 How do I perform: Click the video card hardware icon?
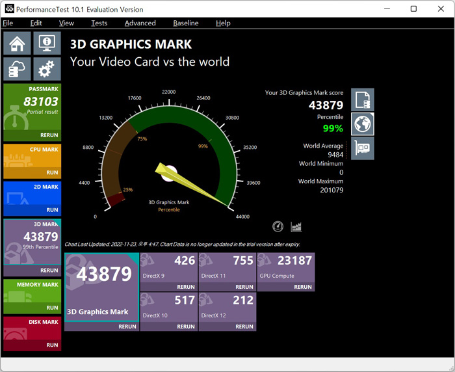tap(362, 148)
